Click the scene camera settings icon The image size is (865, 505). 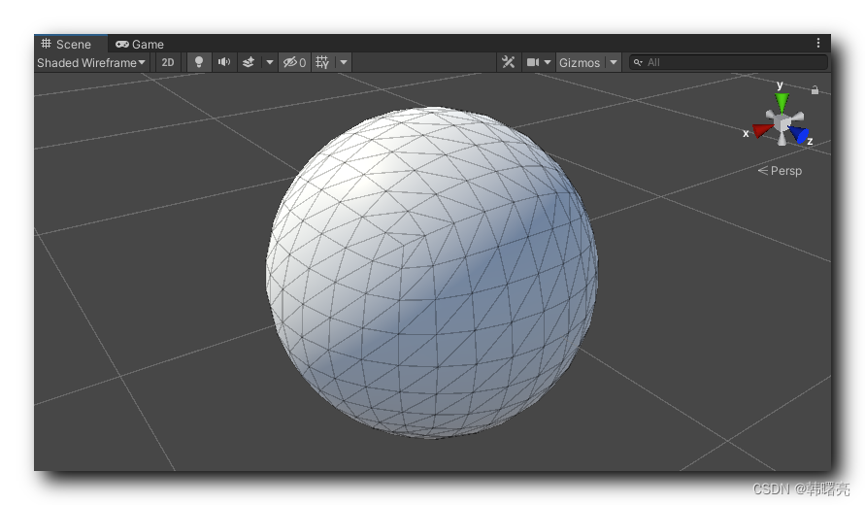(532, 62)
